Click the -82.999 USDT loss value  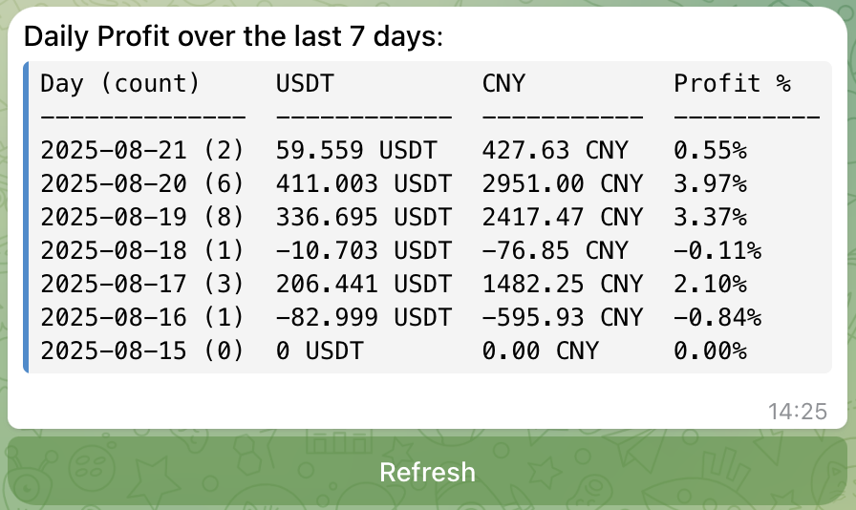(x=363, y=317)
